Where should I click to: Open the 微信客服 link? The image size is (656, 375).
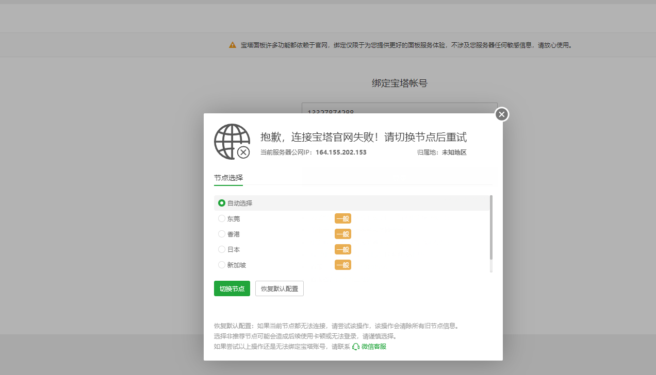[374, 347]
